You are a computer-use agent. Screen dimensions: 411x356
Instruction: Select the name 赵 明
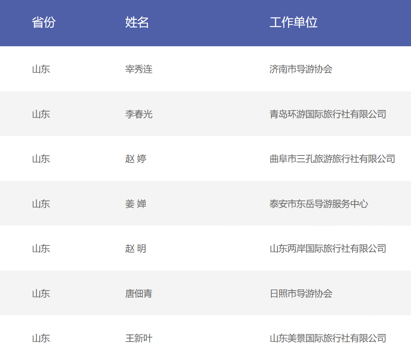(136, 248)
